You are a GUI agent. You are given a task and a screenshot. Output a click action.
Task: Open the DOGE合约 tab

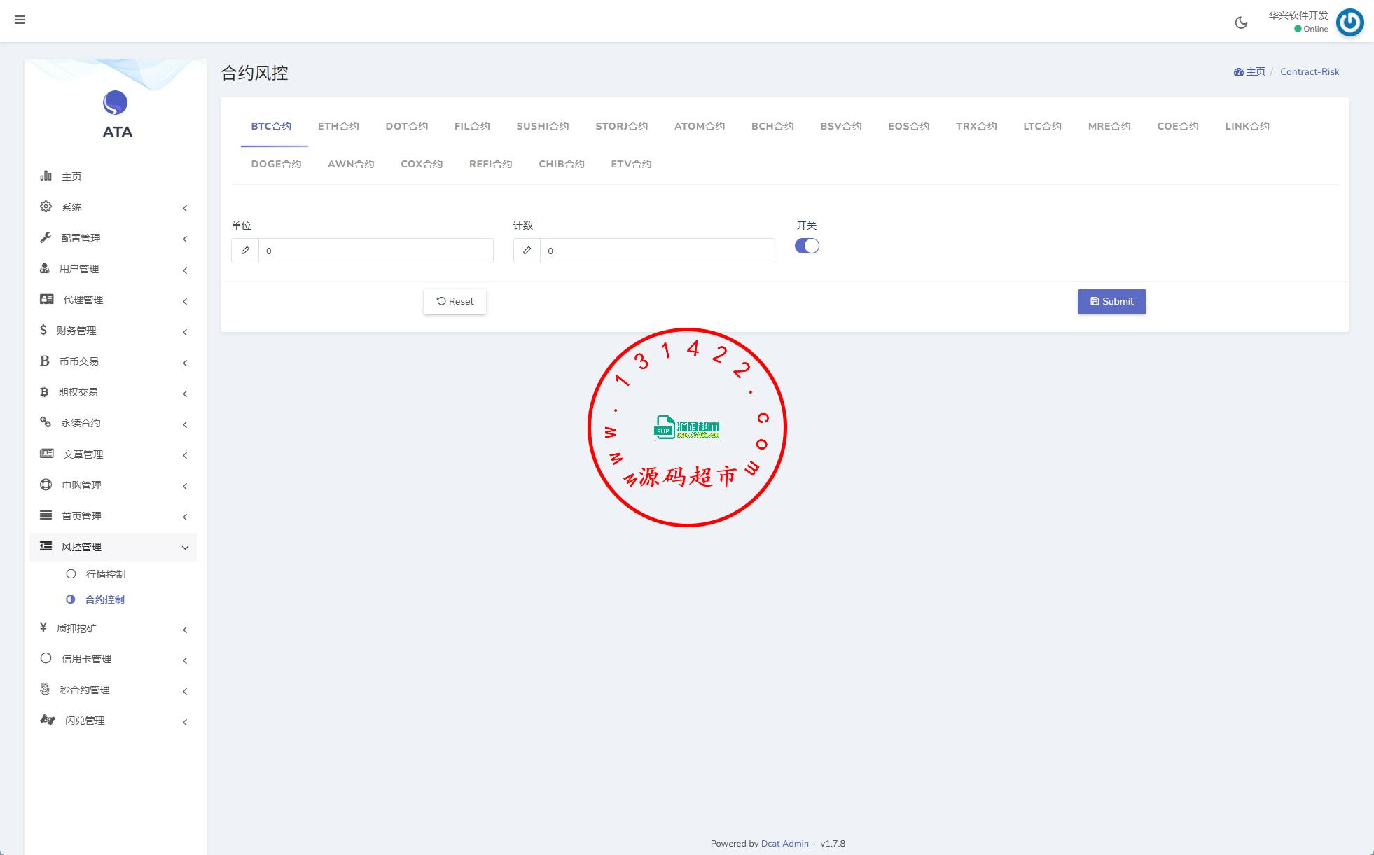(x=276, y=164)
